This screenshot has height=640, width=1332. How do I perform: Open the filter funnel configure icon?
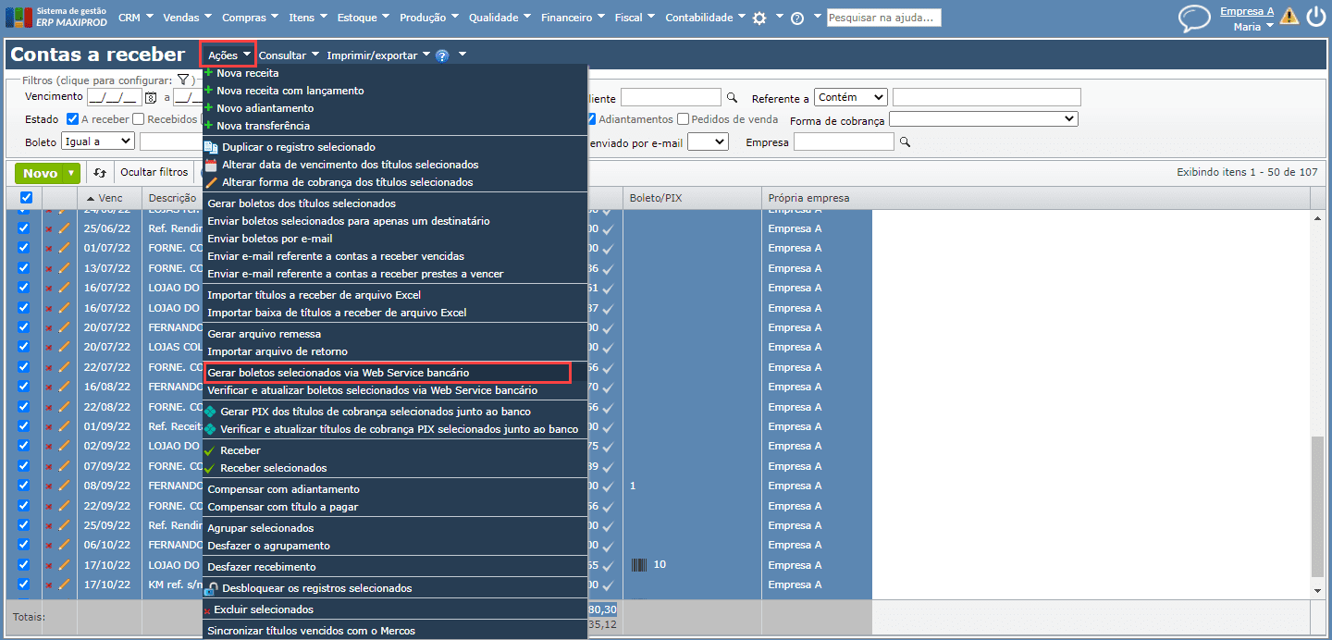pos(183,80)
